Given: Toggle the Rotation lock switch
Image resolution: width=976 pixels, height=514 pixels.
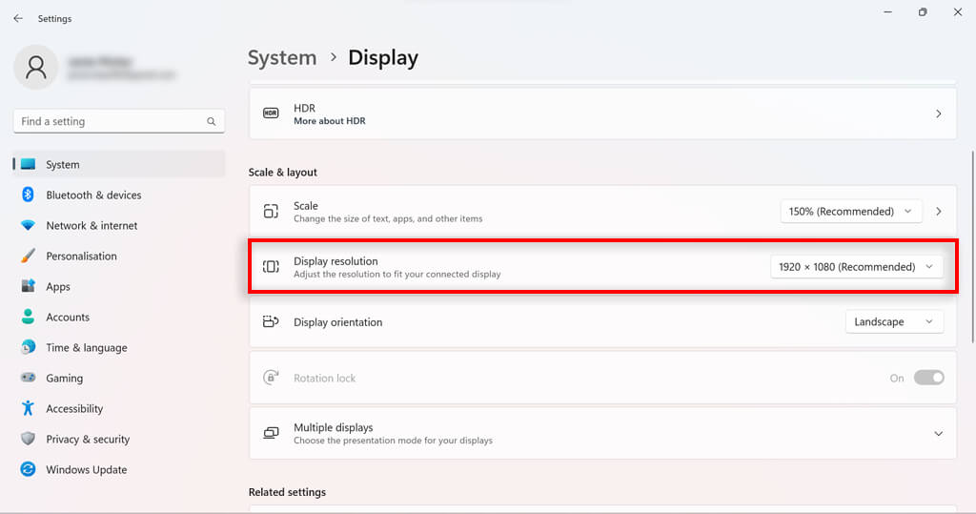Looking at the screenshot, I should coord(928,378).
